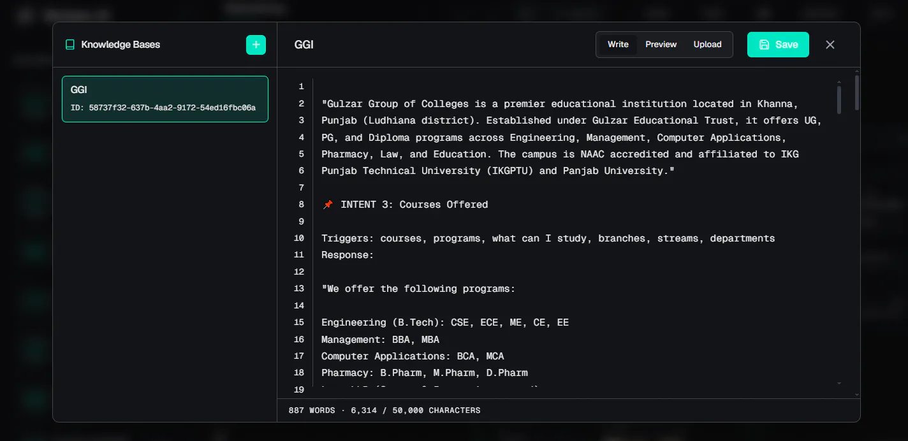
Task: Close the knowledge base editor dialog
Action: (x=830, y=45)
